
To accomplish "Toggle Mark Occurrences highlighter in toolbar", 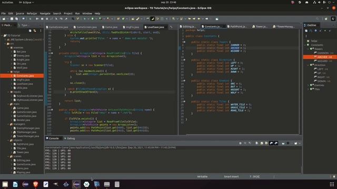I will pyautogui.click(x=152, y=19).
